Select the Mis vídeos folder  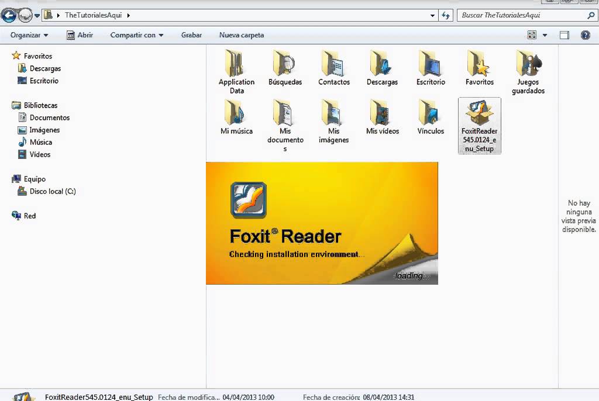coord(382,117)
